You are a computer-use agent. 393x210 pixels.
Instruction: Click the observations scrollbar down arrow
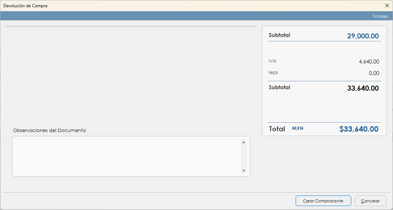244,171
